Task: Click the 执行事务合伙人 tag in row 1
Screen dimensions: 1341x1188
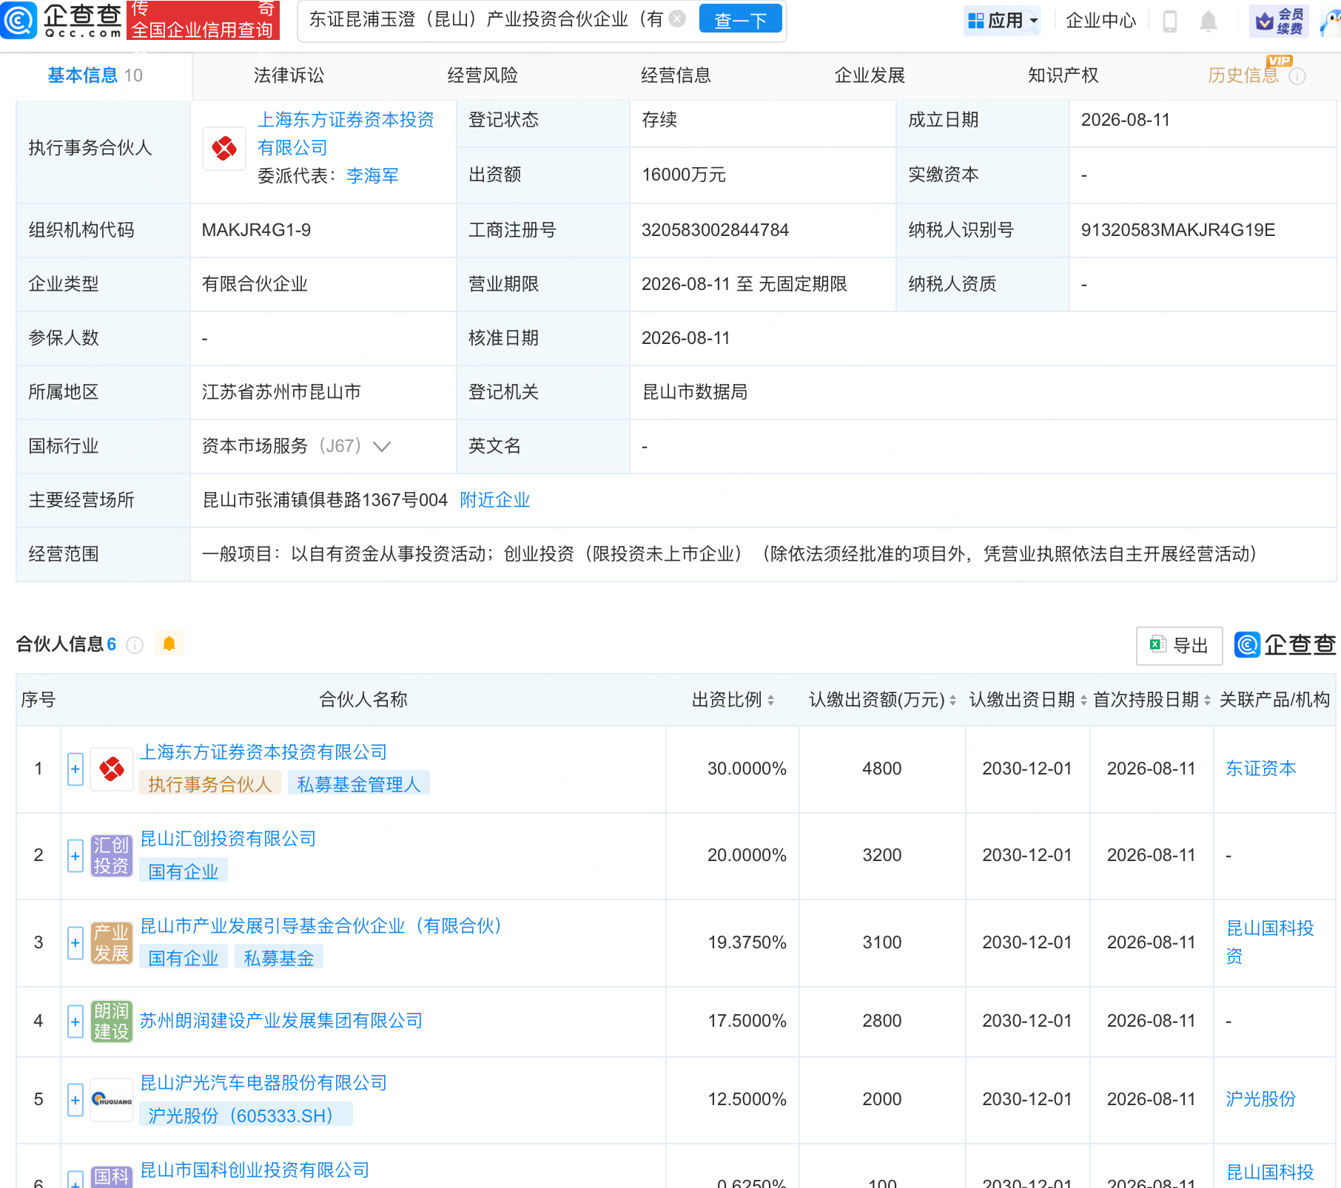Action: pos(210,784)
